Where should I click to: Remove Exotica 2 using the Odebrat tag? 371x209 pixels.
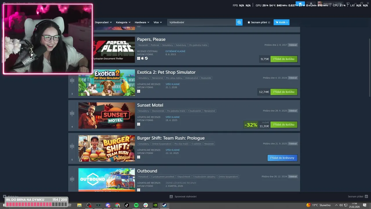click(x=293, y=78)
